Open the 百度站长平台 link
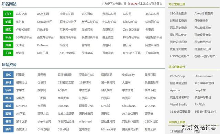Image resolution: width=220 pixels, height=134 pixels. coord(45,37)
